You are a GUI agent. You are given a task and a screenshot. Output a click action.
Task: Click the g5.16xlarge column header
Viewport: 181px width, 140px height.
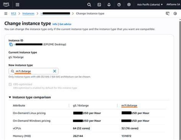(x=81, y=106)
